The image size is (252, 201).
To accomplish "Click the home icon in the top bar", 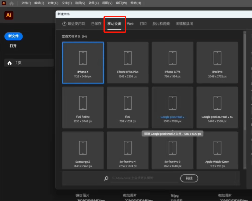I will 12,3.
